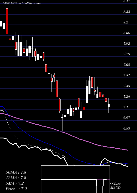Screen dimensions: 137x193
Task: Click the 7.92 price axis label
Action: click(x=127, y=44)
